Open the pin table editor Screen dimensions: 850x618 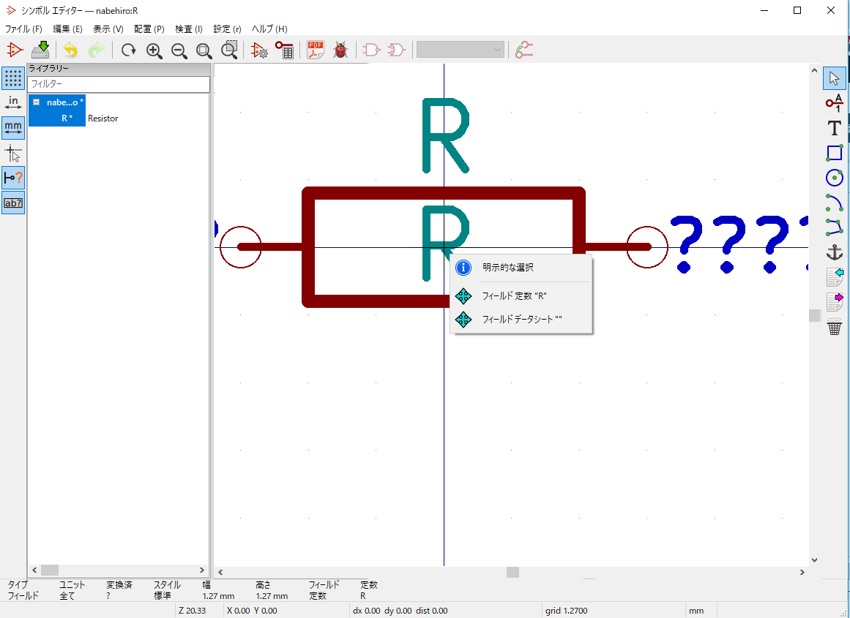[x=284, y=50]
